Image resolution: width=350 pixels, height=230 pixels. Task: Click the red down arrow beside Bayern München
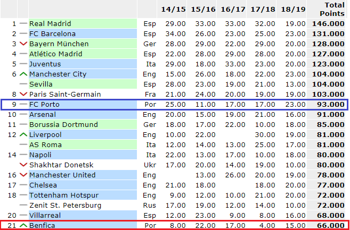point(23,44)
